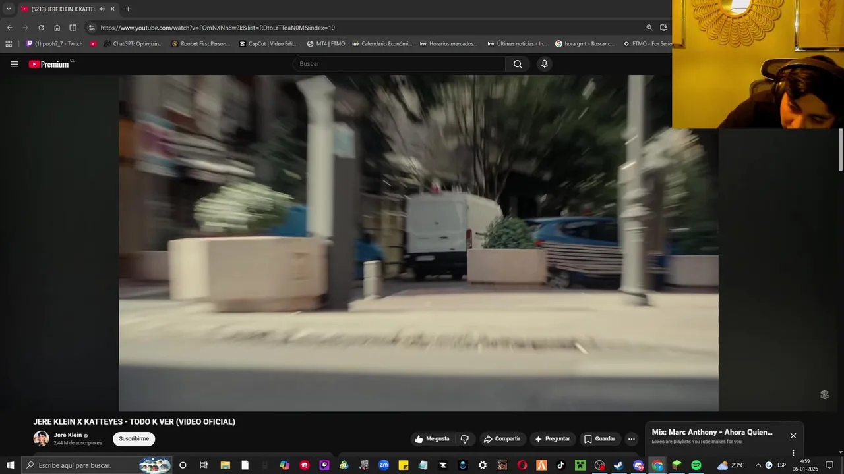844x474 pixels.
Task: Open the Roobet First Person bookmark
Action: pos(200,44)
